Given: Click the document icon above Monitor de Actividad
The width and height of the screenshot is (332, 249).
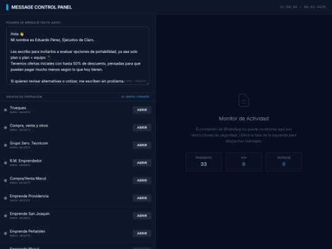Looking at the screenshot, I should pyautogui.click(x=243, y=100).
